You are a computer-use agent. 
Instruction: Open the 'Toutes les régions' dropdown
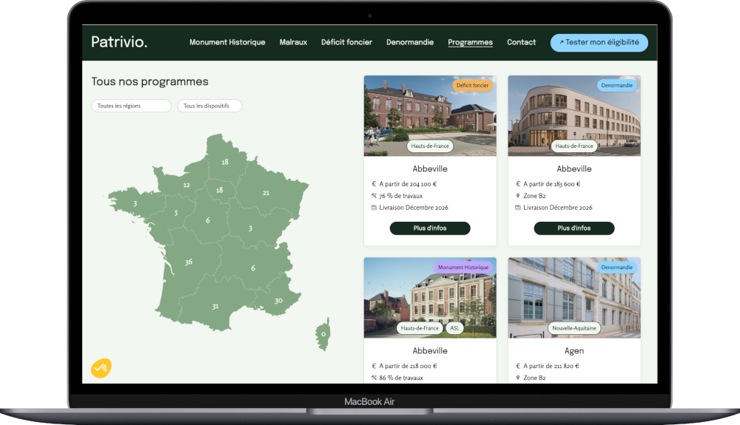131,106
